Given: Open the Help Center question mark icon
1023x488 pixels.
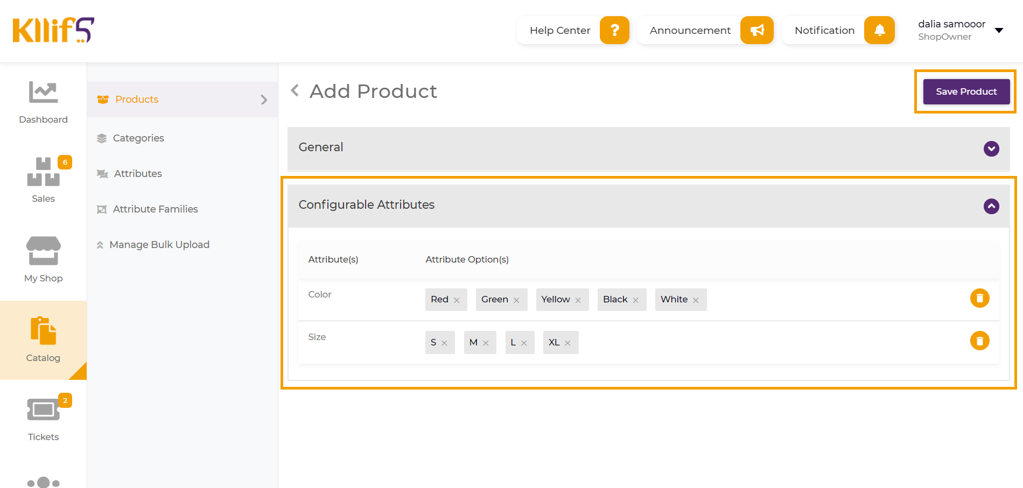Looking at the screenshot, I should (614, 30).
